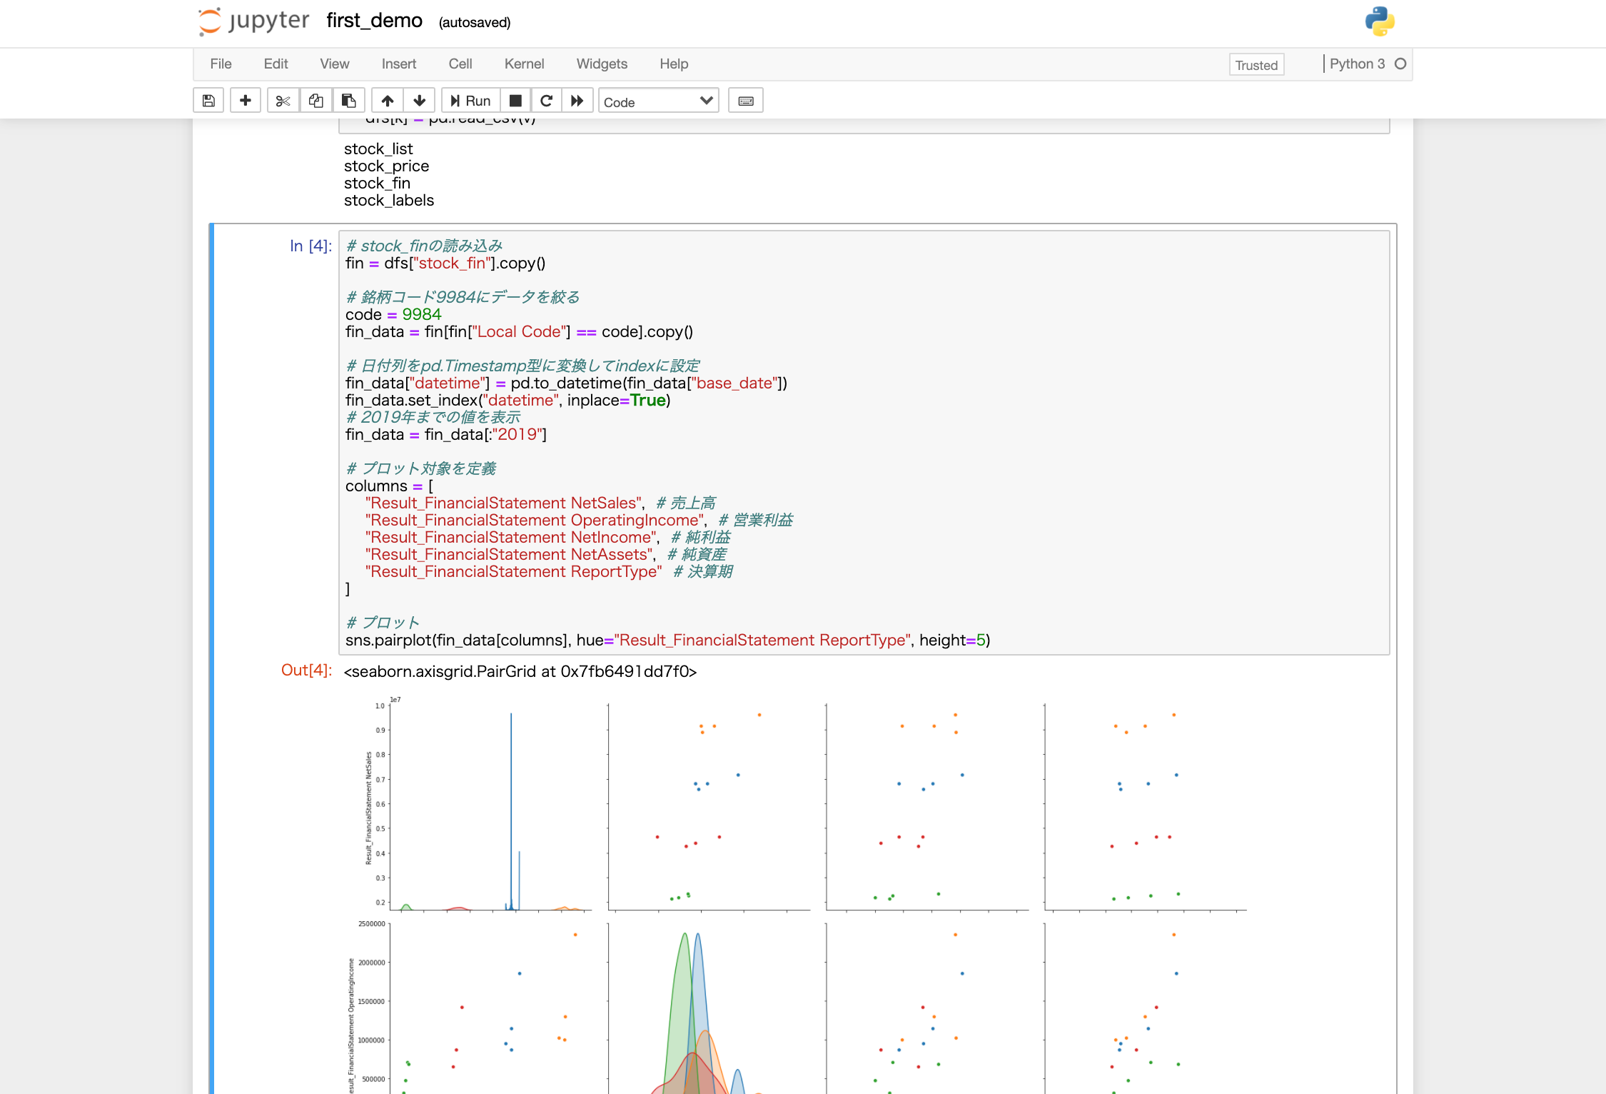Open the Kernel menu
The width and height of the screenshot is (1606, 1094).
coord(524,64)
